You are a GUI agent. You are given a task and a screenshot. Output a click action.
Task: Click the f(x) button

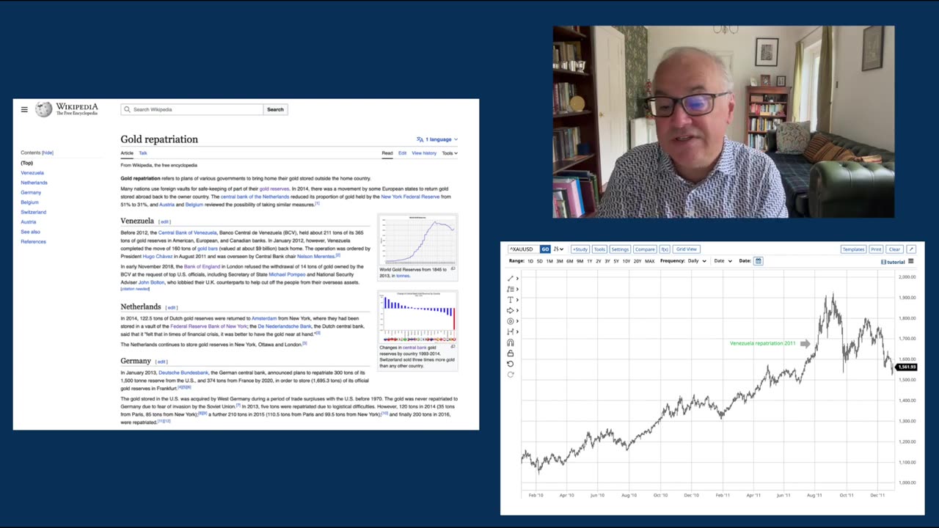(x=664, y=249)
